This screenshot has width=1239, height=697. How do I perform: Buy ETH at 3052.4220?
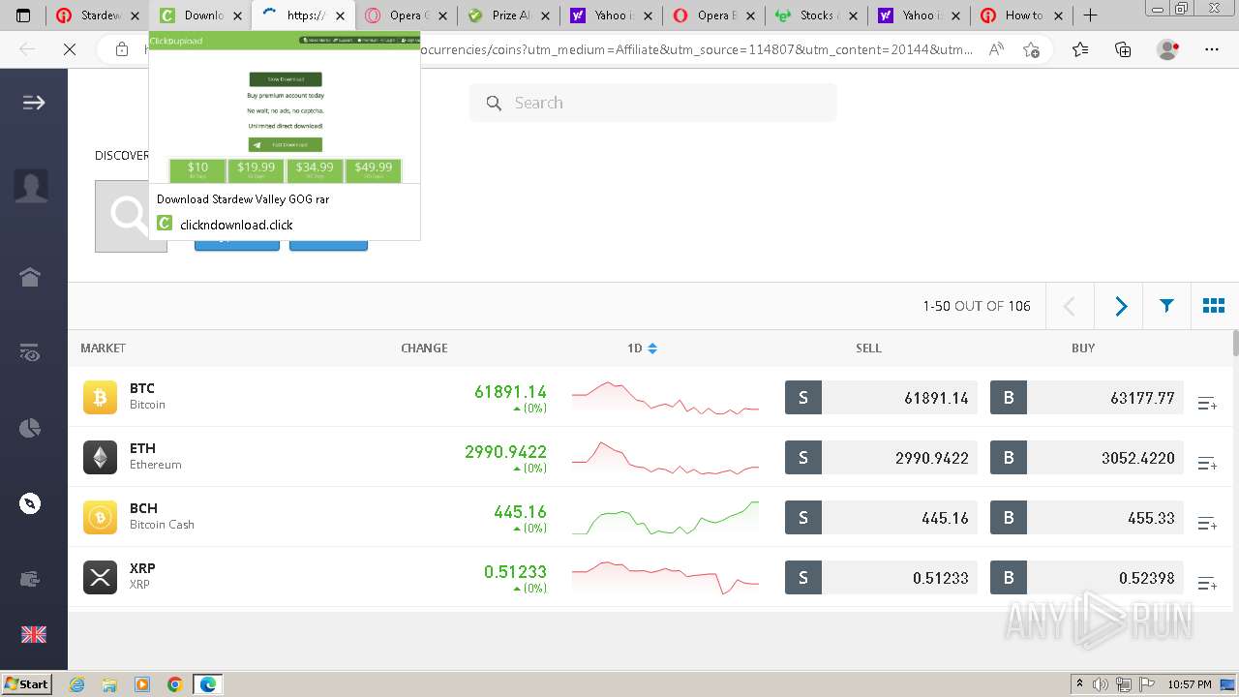point(1086,457)
